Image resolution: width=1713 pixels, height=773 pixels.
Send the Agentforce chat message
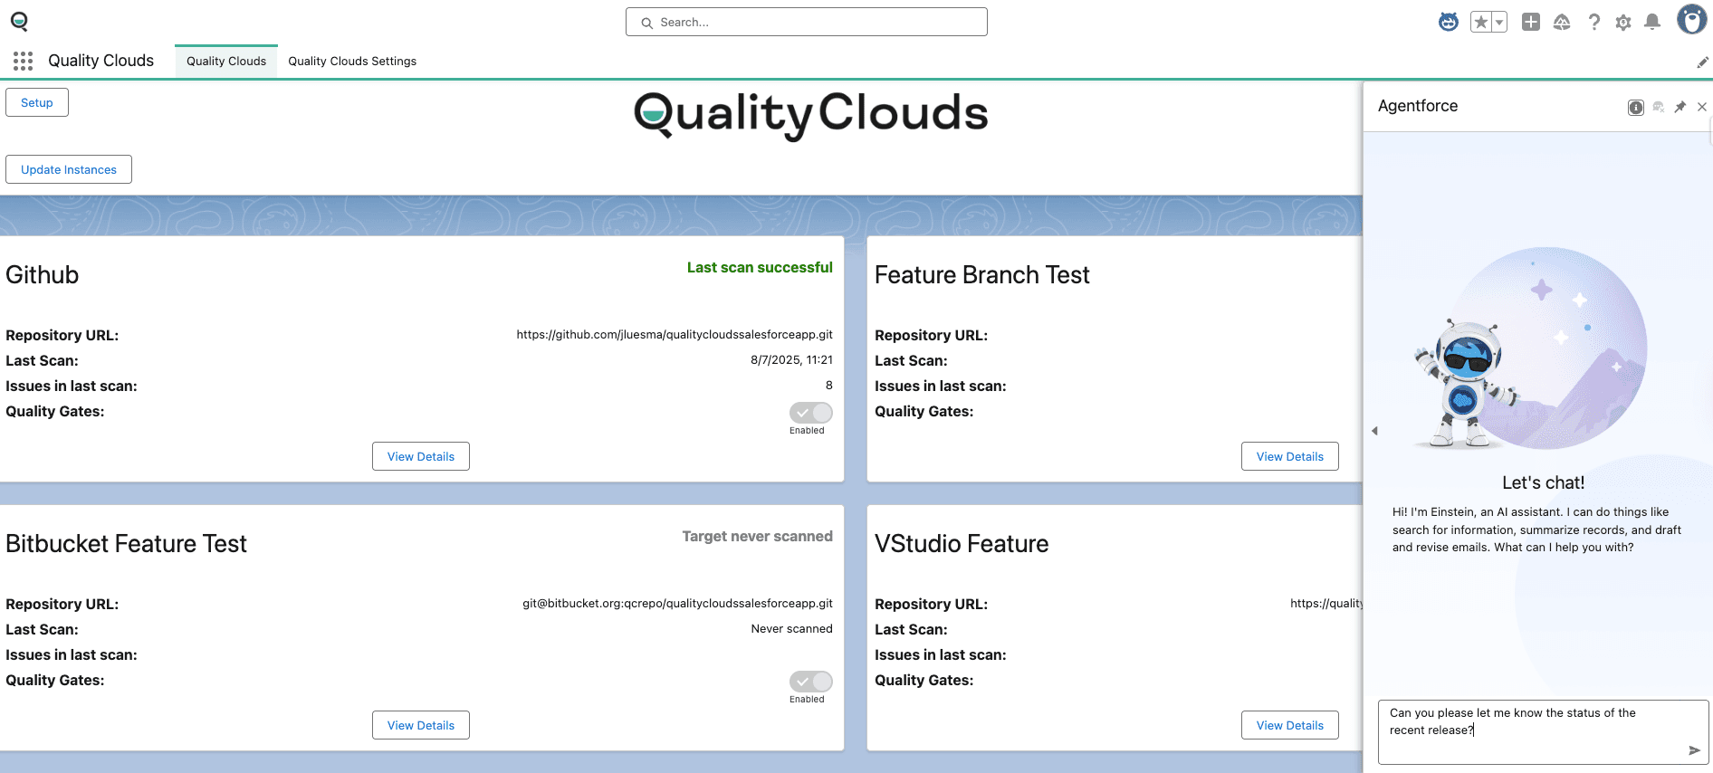tap(1694, 750)
